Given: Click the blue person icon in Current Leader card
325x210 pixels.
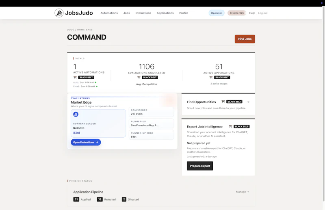Looking at the screenshot, I should pos(76,114).
